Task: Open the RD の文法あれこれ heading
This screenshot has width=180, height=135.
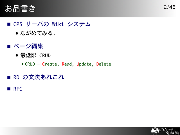Action: point(39,77)
